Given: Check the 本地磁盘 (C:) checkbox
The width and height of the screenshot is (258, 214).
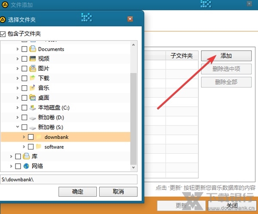Looking at the screenshot, I should (25, 108).
